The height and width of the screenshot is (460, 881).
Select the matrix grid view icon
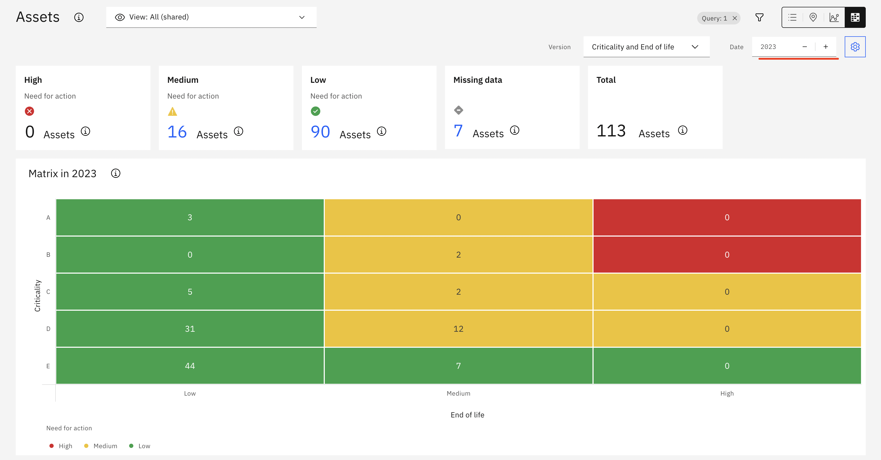855,17
